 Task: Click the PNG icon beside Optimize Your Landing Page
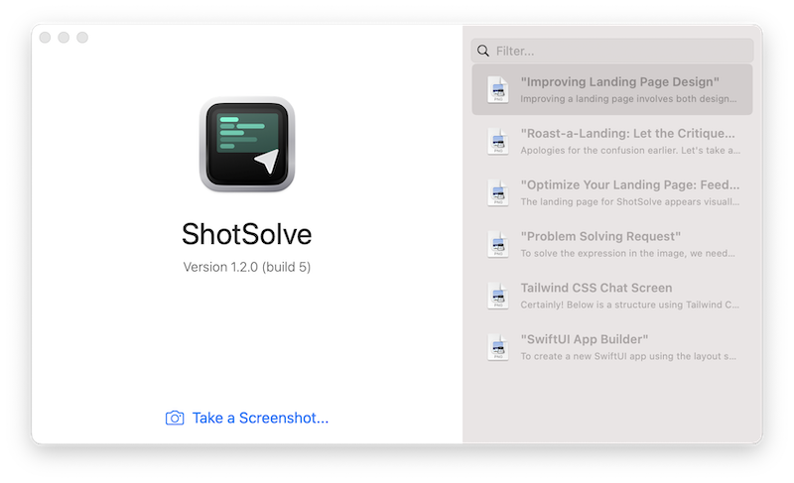click(x=497, y=192)
